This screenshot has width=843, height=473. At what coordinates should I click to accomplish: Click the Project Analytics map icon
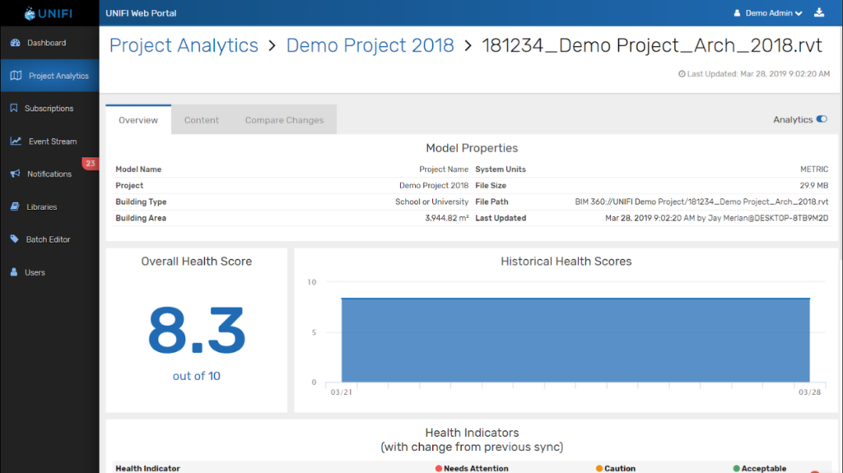pyautogui.click(x=16, y=76)
